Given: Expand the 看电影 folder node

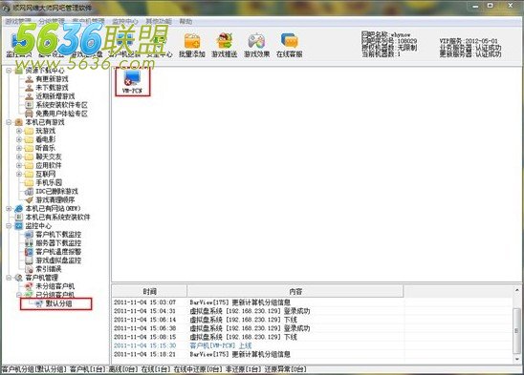Looking at the screenshot, I should click(x=19, y=140).
